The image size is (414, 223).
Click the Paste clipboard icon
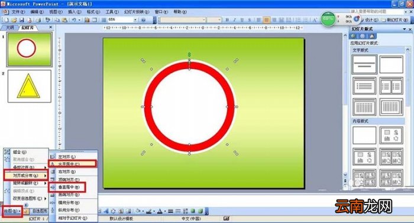pos(64,20)
